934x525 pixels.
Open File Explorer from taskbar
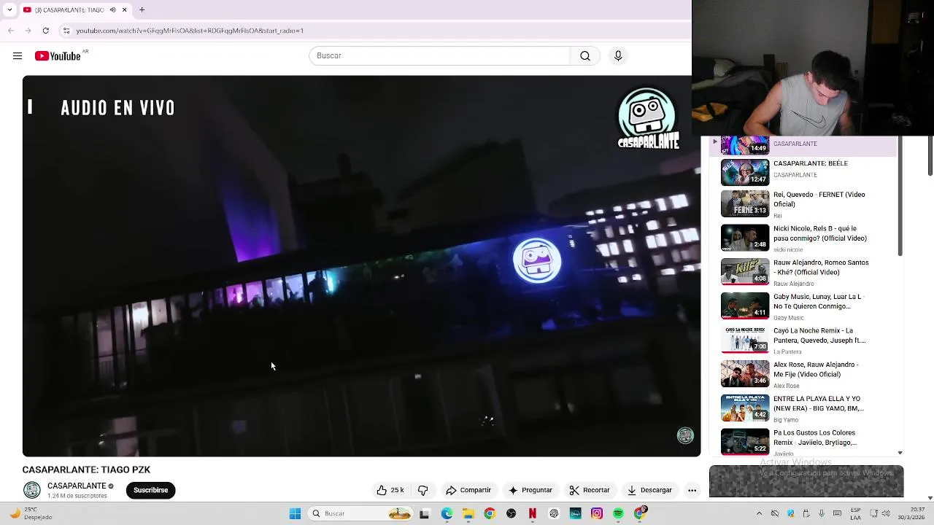pos(468,514)
